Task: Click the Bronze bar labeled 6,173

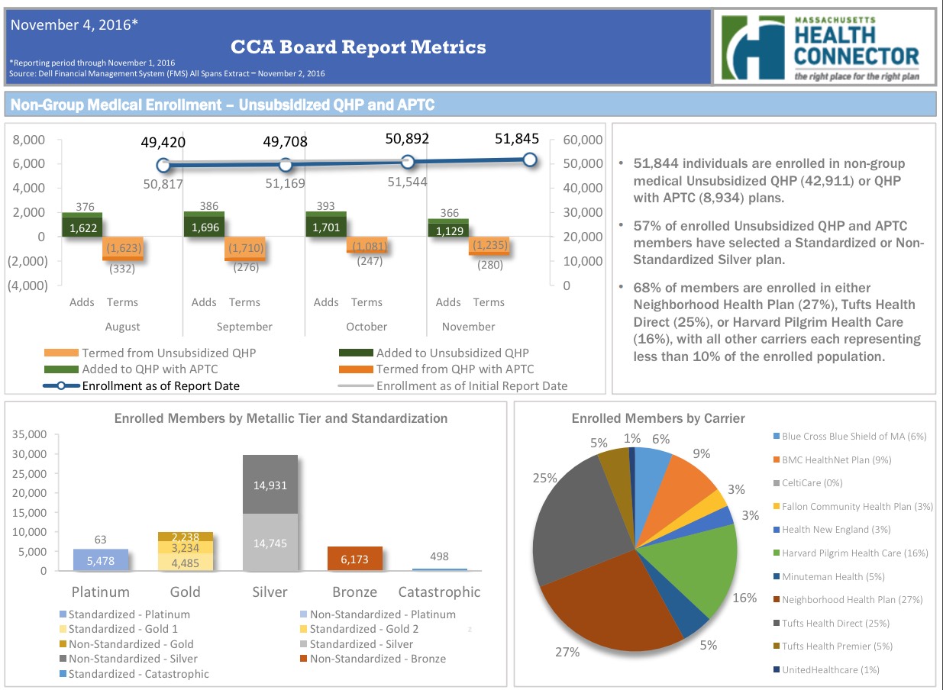Action: (x=354, y=559)
